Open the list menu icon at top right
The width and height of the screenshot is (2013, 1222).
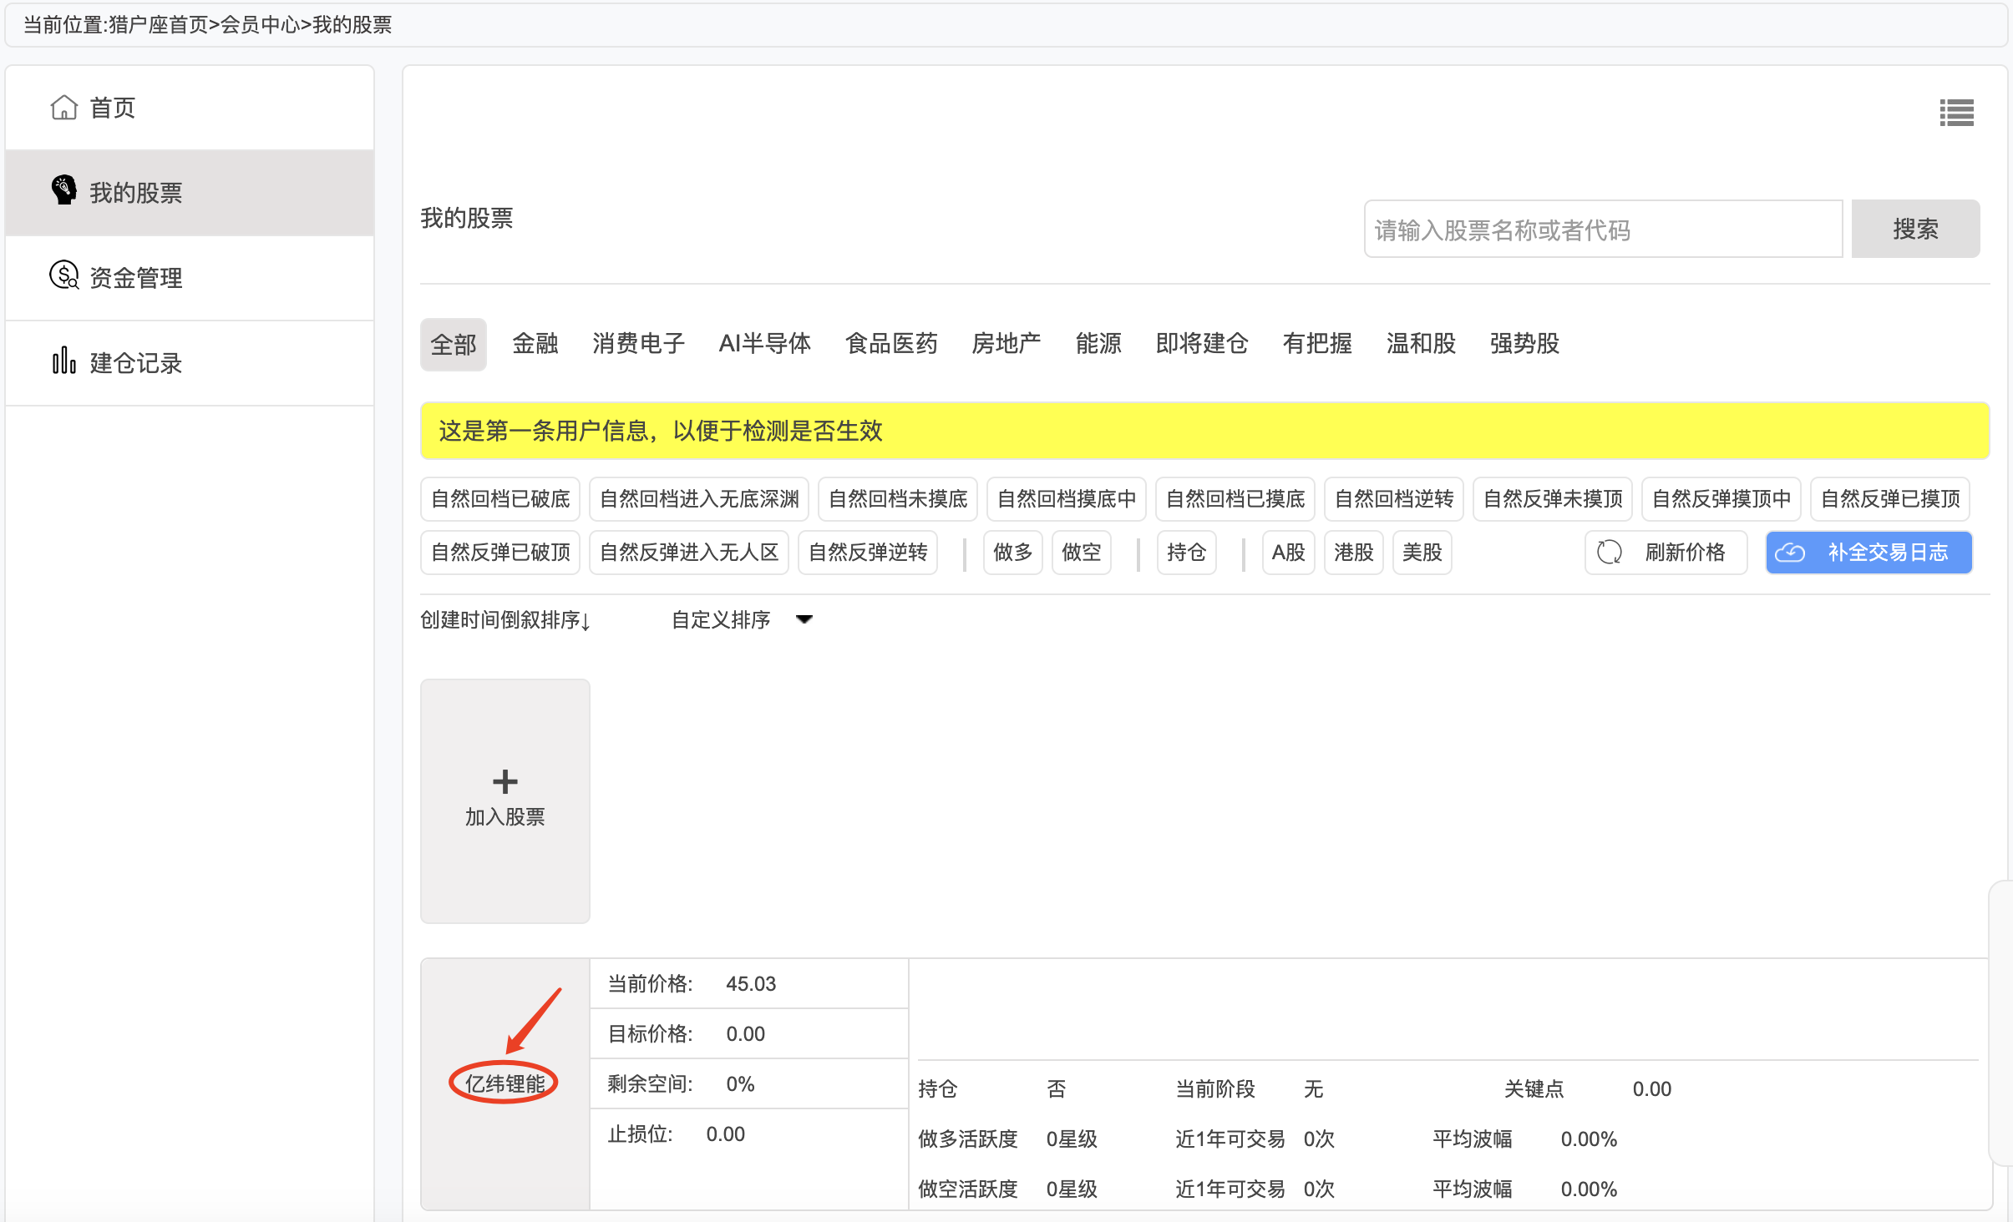click(1956, 113)
